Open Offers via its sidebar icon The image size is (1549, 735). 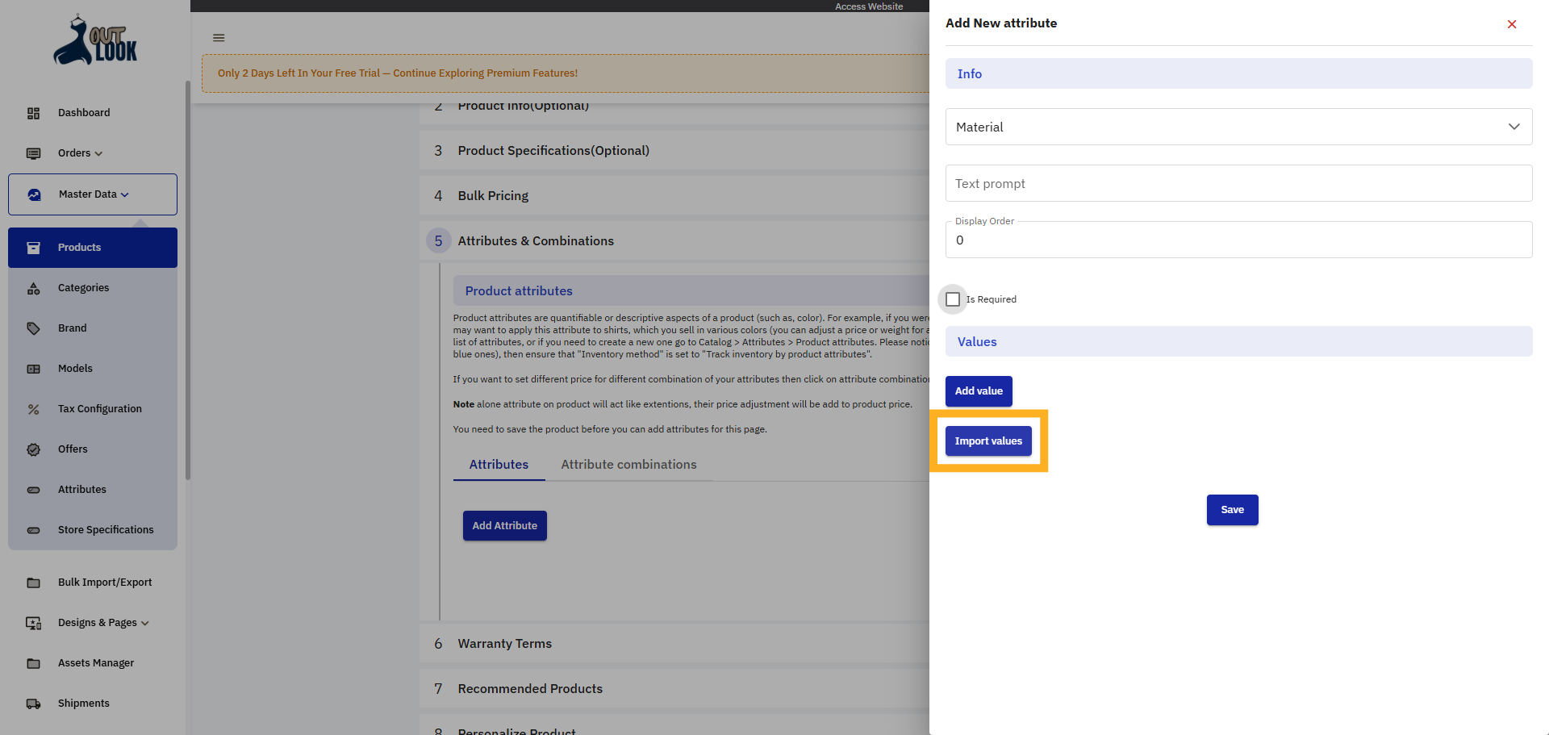coord(33,449)
